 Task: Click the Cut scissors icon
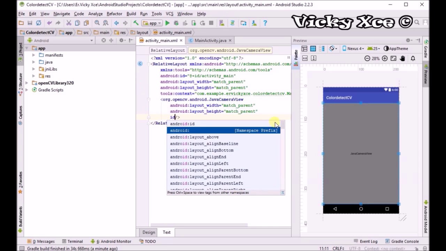[x=69, y=23]
